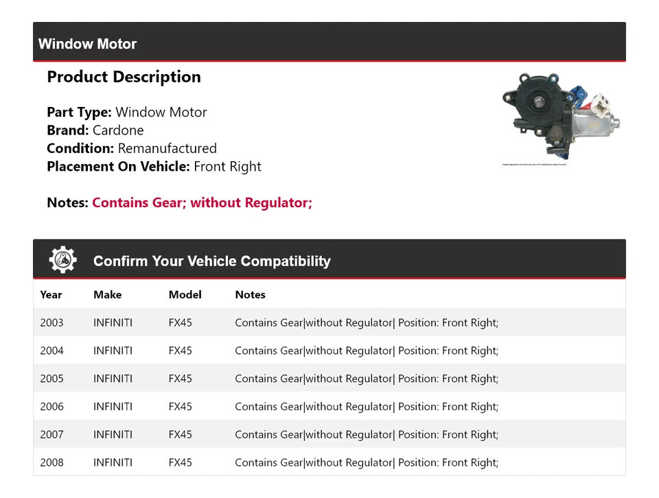This screenshot has height=498, width=659.
Task: Click the Notes column header in table
Action: 250,294
